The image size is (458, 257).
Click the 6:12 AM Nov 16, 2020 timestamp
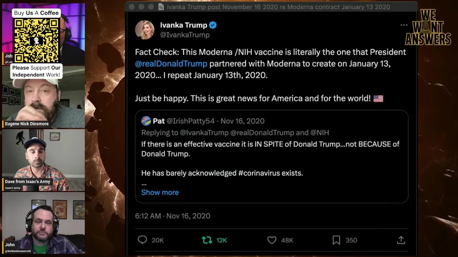click(172, 216)
